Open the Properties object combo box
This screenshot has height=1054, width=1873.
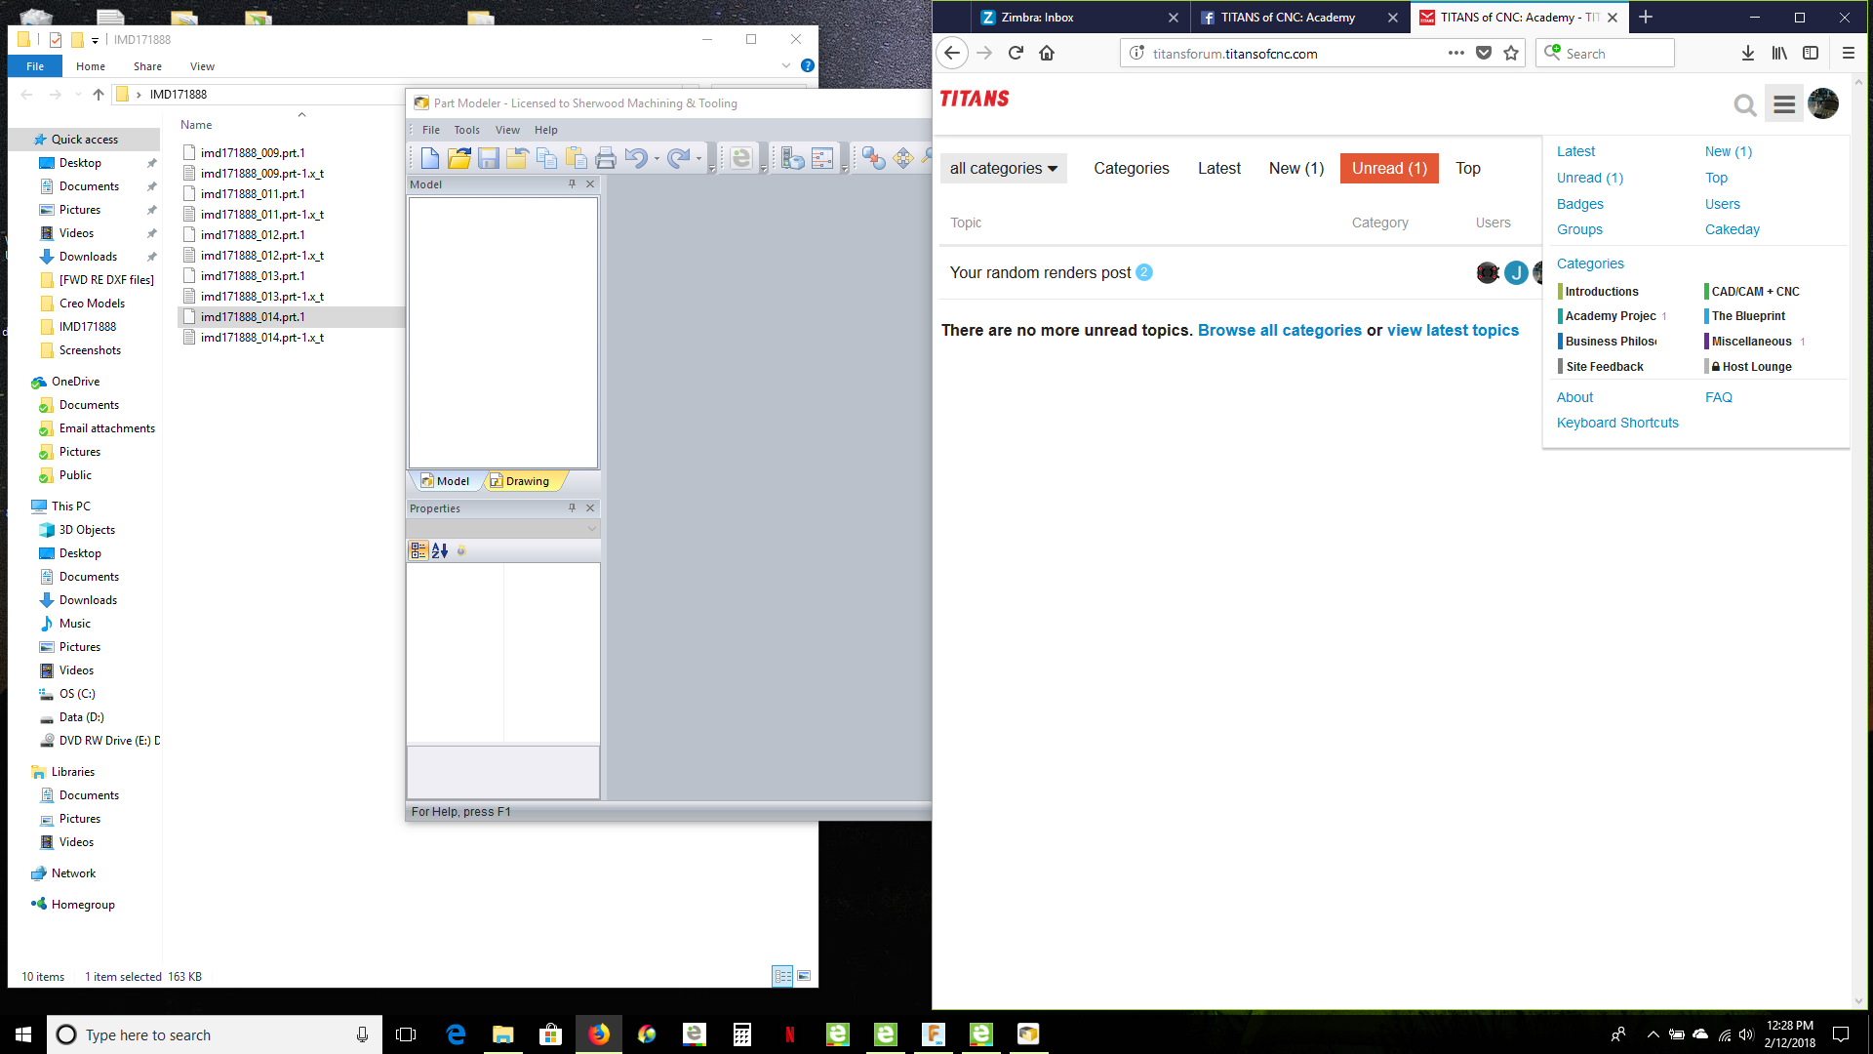pyautogui.click(x=502, y=529)
